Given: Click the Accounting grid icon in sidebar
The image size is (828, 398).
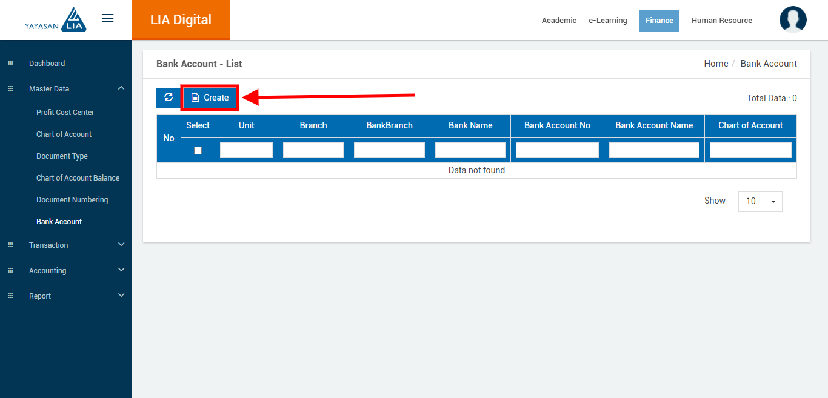Looking at the screenshot, I should tap(10, 271).
